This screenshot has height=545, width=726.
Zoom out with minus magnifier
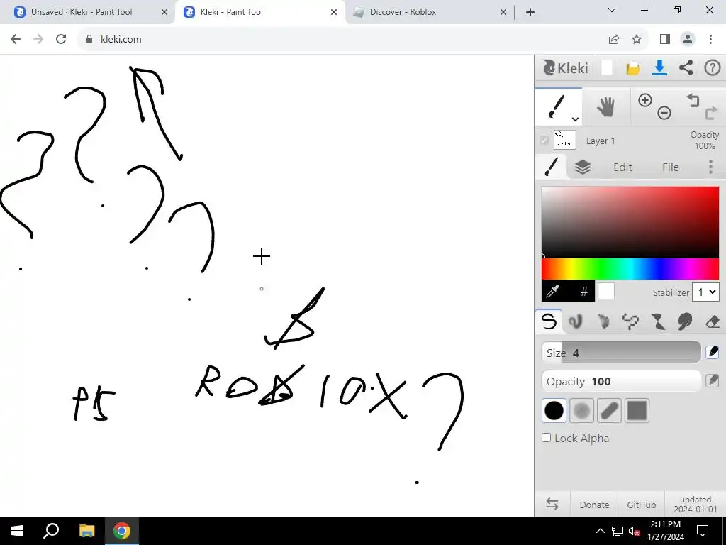pyautogui.click(x=664, y=113)
